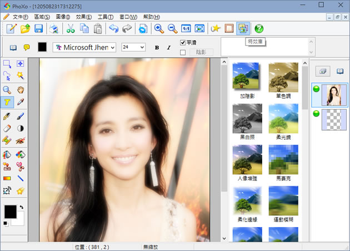
Task: Select the rectangle selection tool
Action: pos(7,64)
